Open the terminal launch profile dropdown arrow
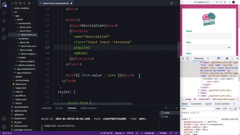Screen dimensions: 240x135 [169, 108]
